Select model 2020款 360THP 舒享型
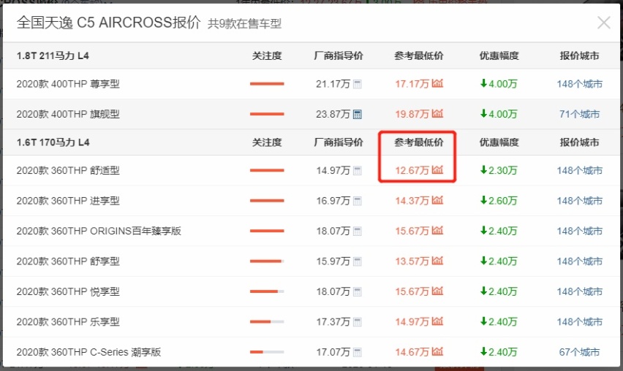This screenshot has width=623, height=371. 68,261
